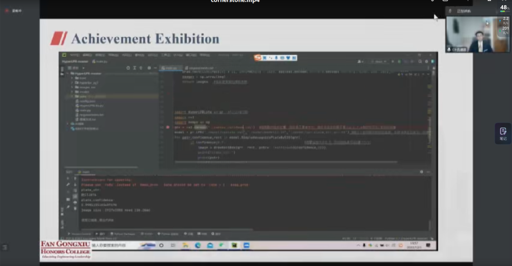Image resolution: width=512 pixels, height=266 pixels.
Task: Open PyCharm from the Windows taskbar
Action: click(x=234, y=246)
